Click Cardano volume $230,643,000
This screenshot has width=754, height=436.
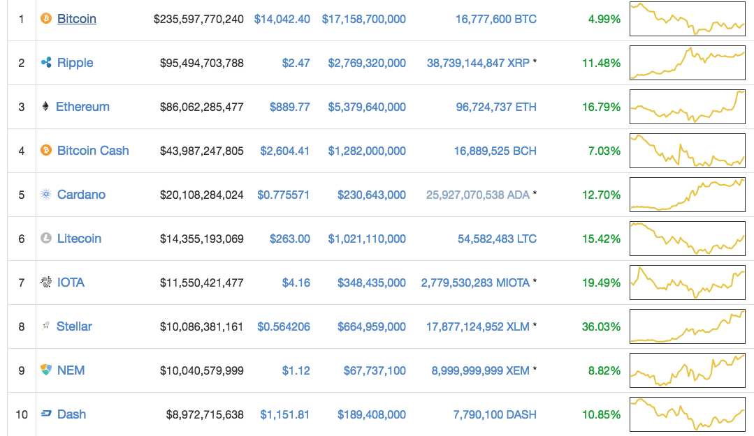point(372,195)
